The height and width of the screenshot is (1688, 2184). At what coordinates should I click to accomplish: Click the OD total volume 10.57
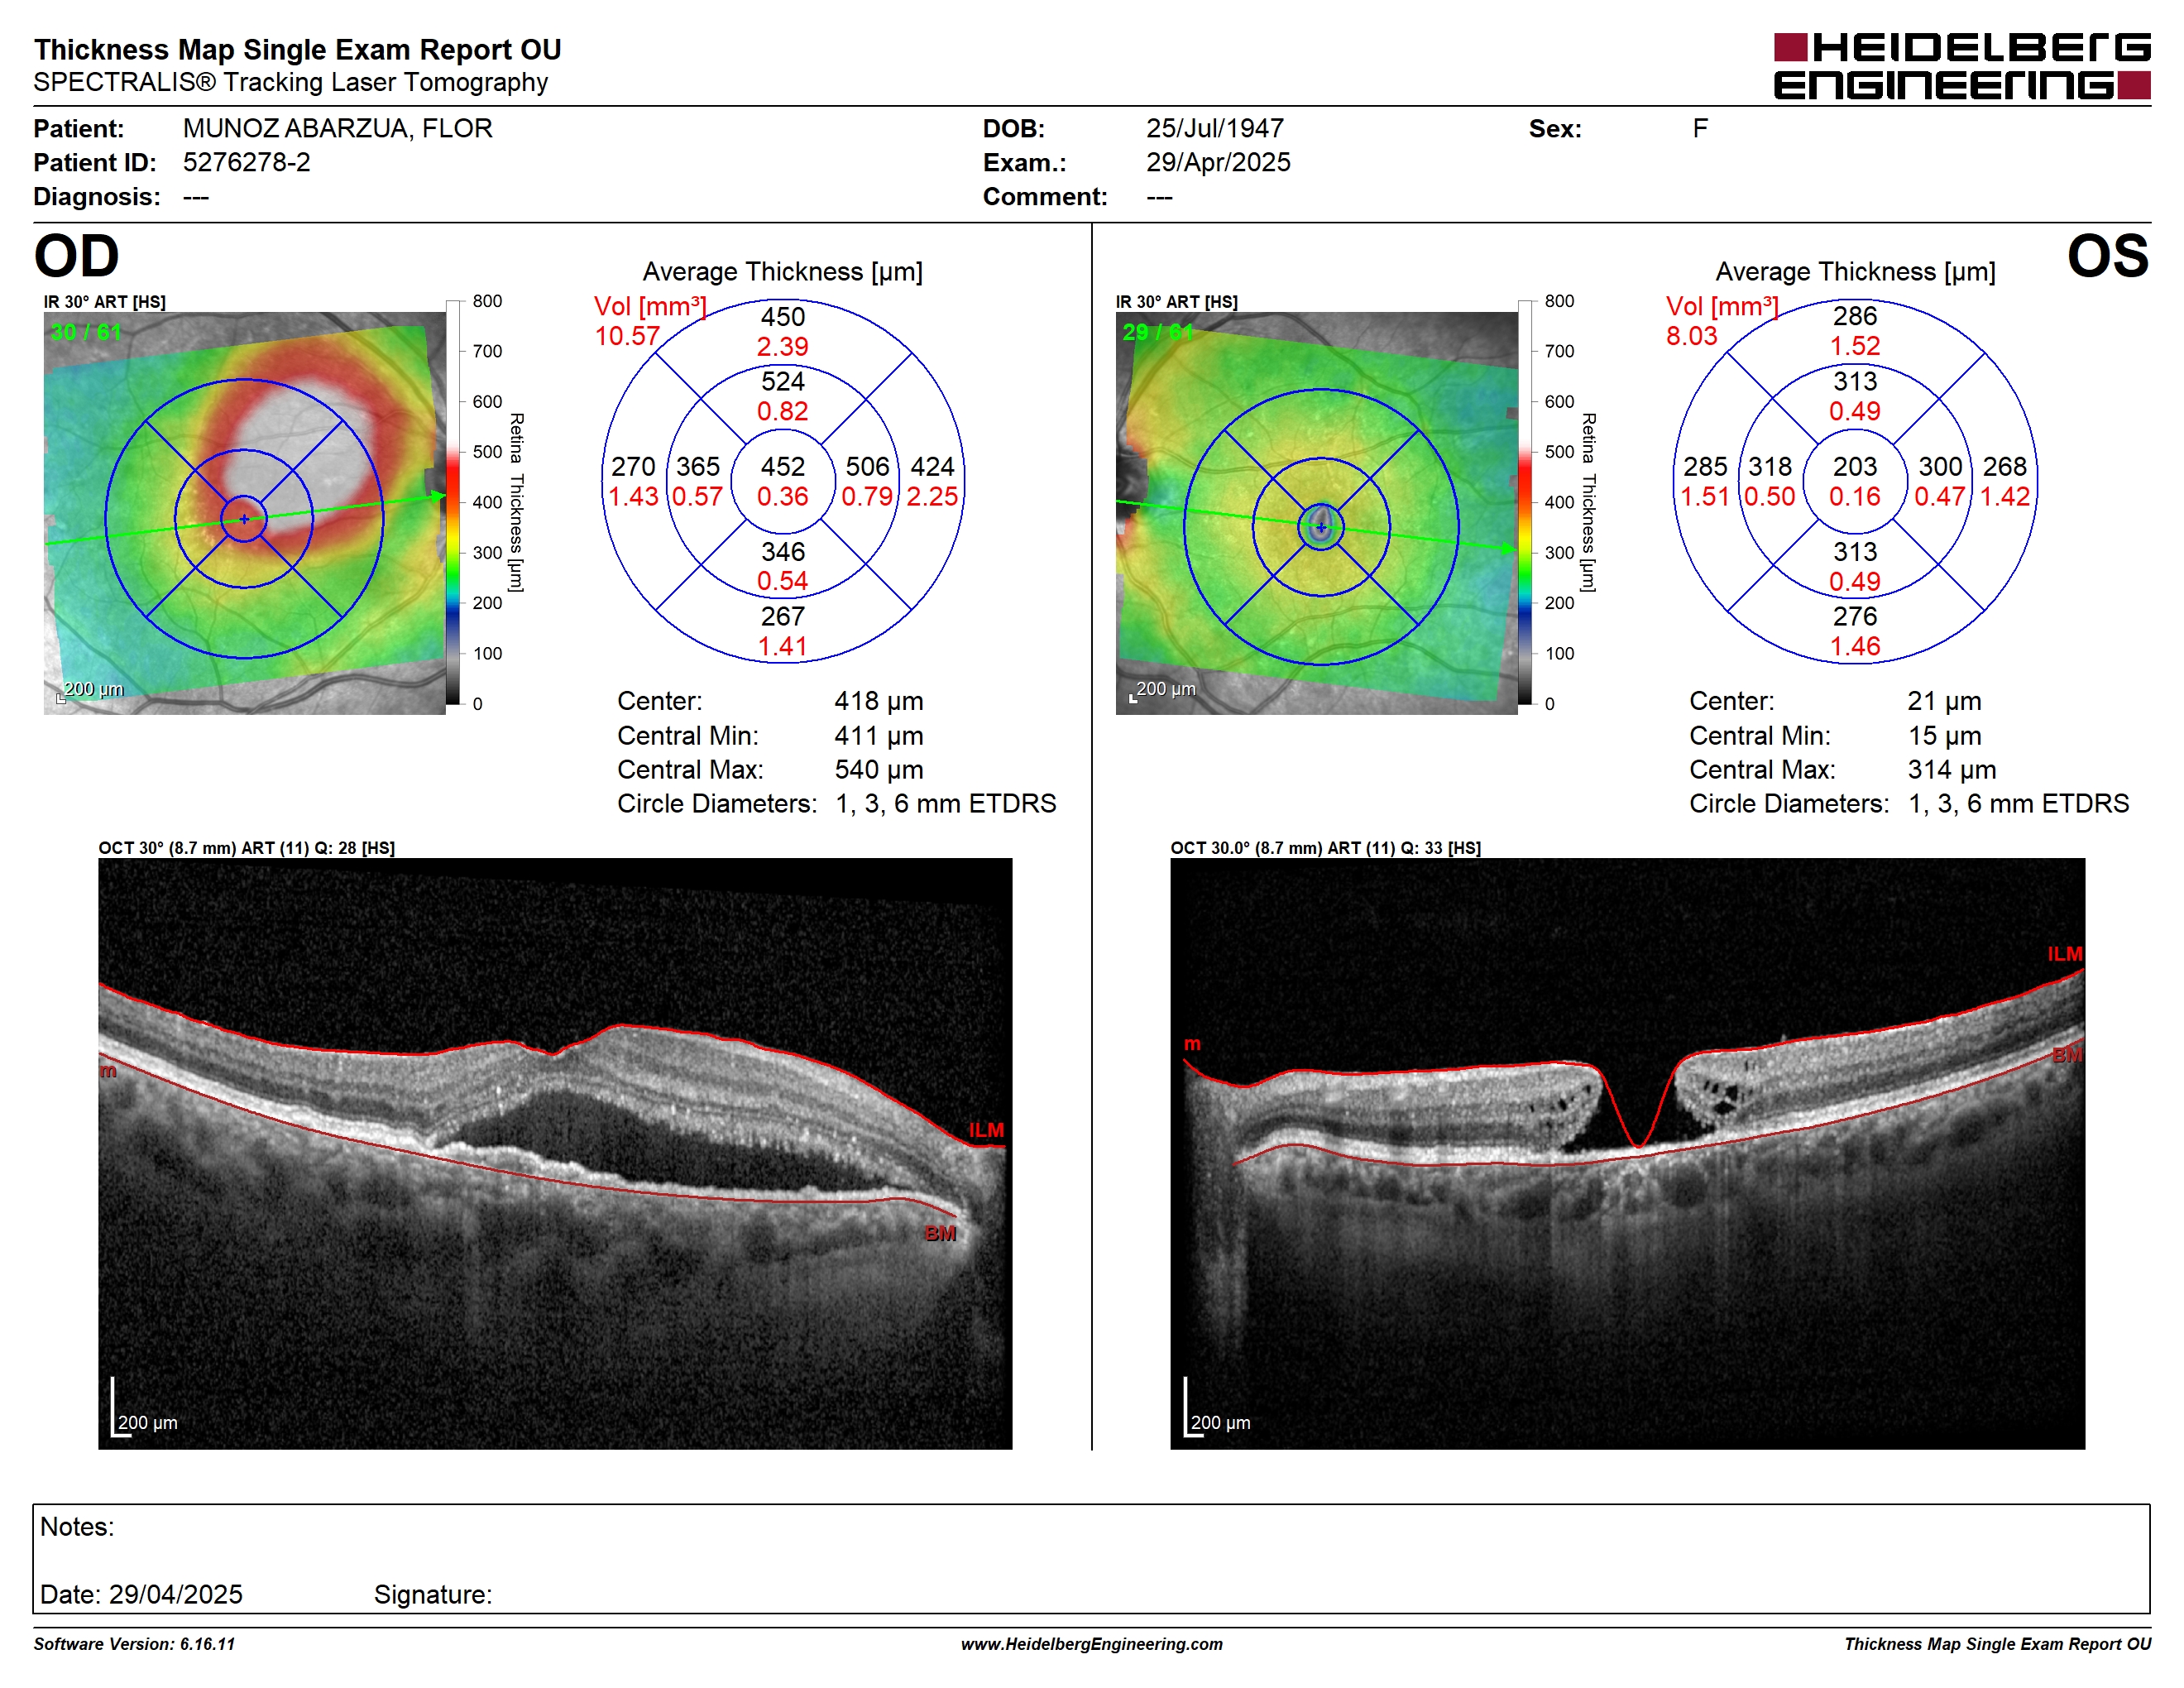[626, 336]
